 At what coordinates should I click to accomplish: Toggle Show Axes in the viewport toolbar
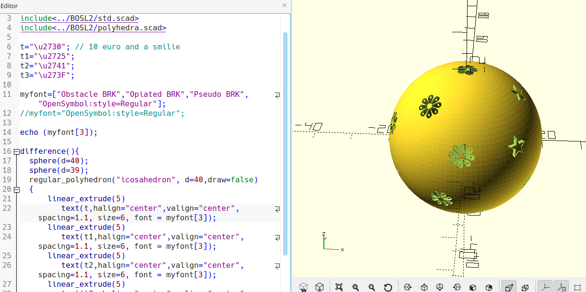[x=545, y=287]
